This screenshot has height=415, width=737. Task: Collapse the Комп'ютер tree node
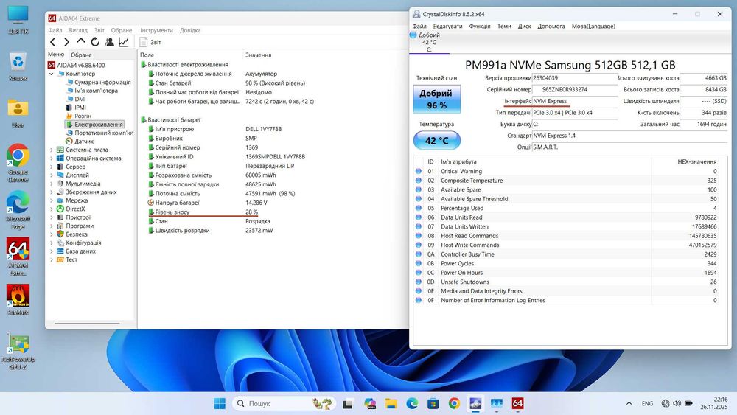pyautogui.click(x=52, y=74)
